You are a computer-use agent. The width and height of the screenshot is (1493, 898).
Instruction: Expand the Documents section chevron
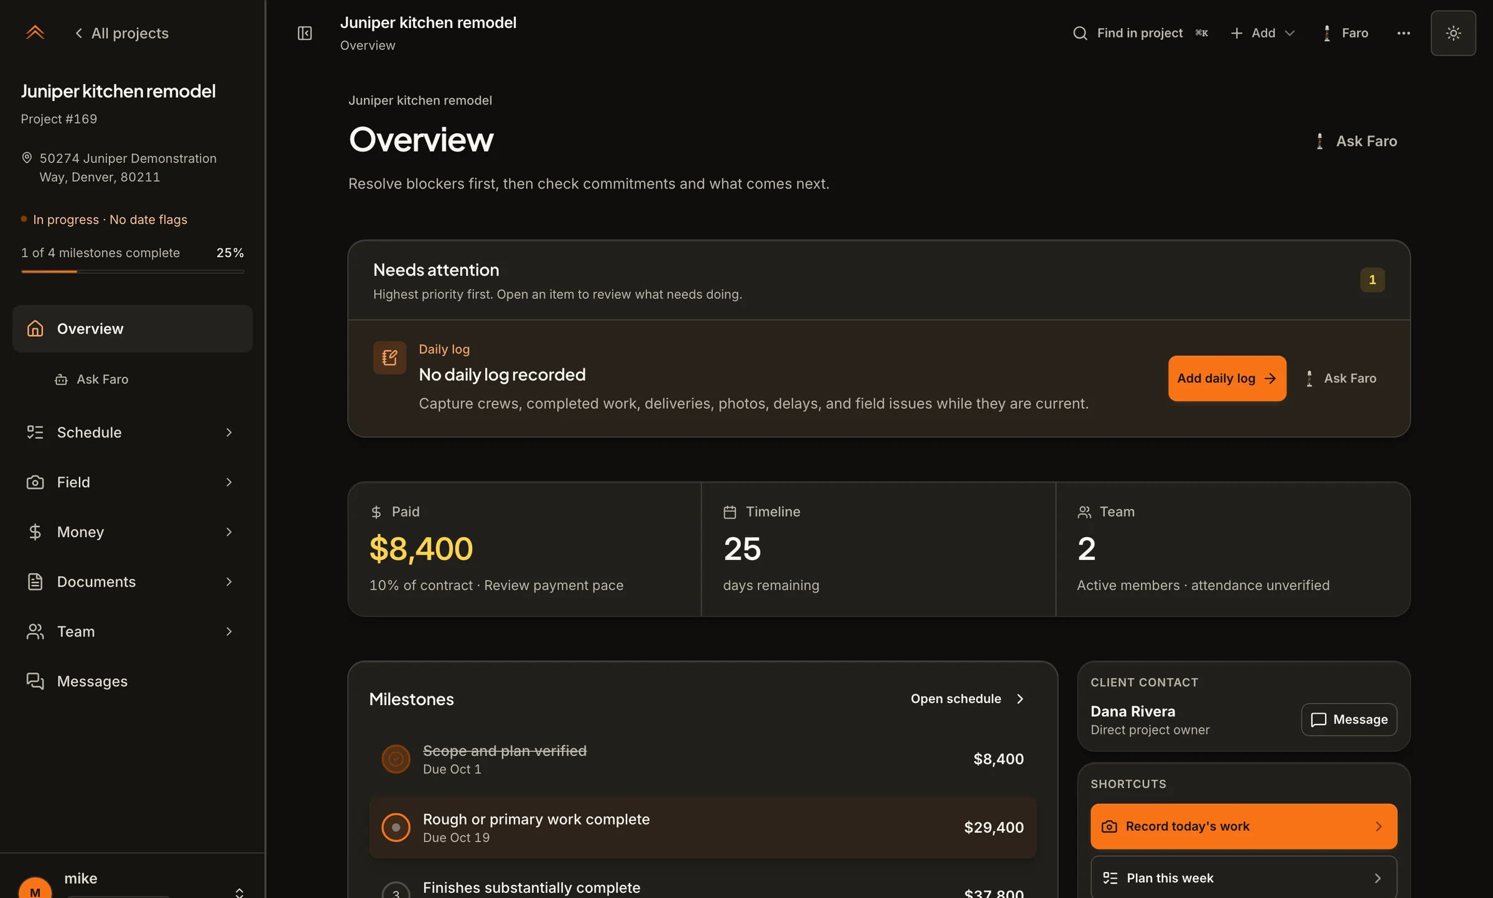click(229, 582)
